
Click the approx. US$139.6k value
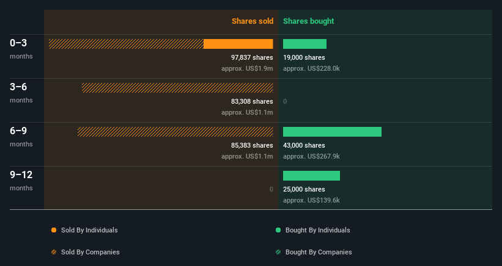pyautogui.click(x=311, y=200)
